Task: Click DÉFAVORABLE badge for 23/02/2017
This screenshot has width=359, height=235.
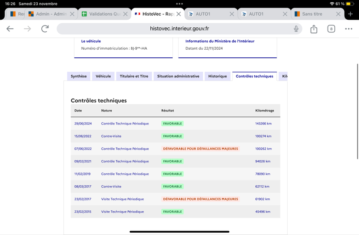Action: point(201,199)
